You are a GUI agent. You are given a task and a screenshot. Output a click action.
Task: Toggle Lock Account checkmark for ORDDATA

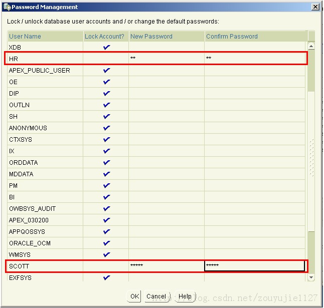tap(106, 163)
